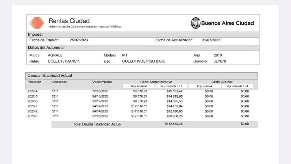Select the Fecha de Emisión date 25/07/2023

tap(79, 40)
